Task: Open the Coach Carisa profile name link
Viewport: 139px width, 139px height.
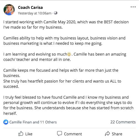Action: pos(30,8)
